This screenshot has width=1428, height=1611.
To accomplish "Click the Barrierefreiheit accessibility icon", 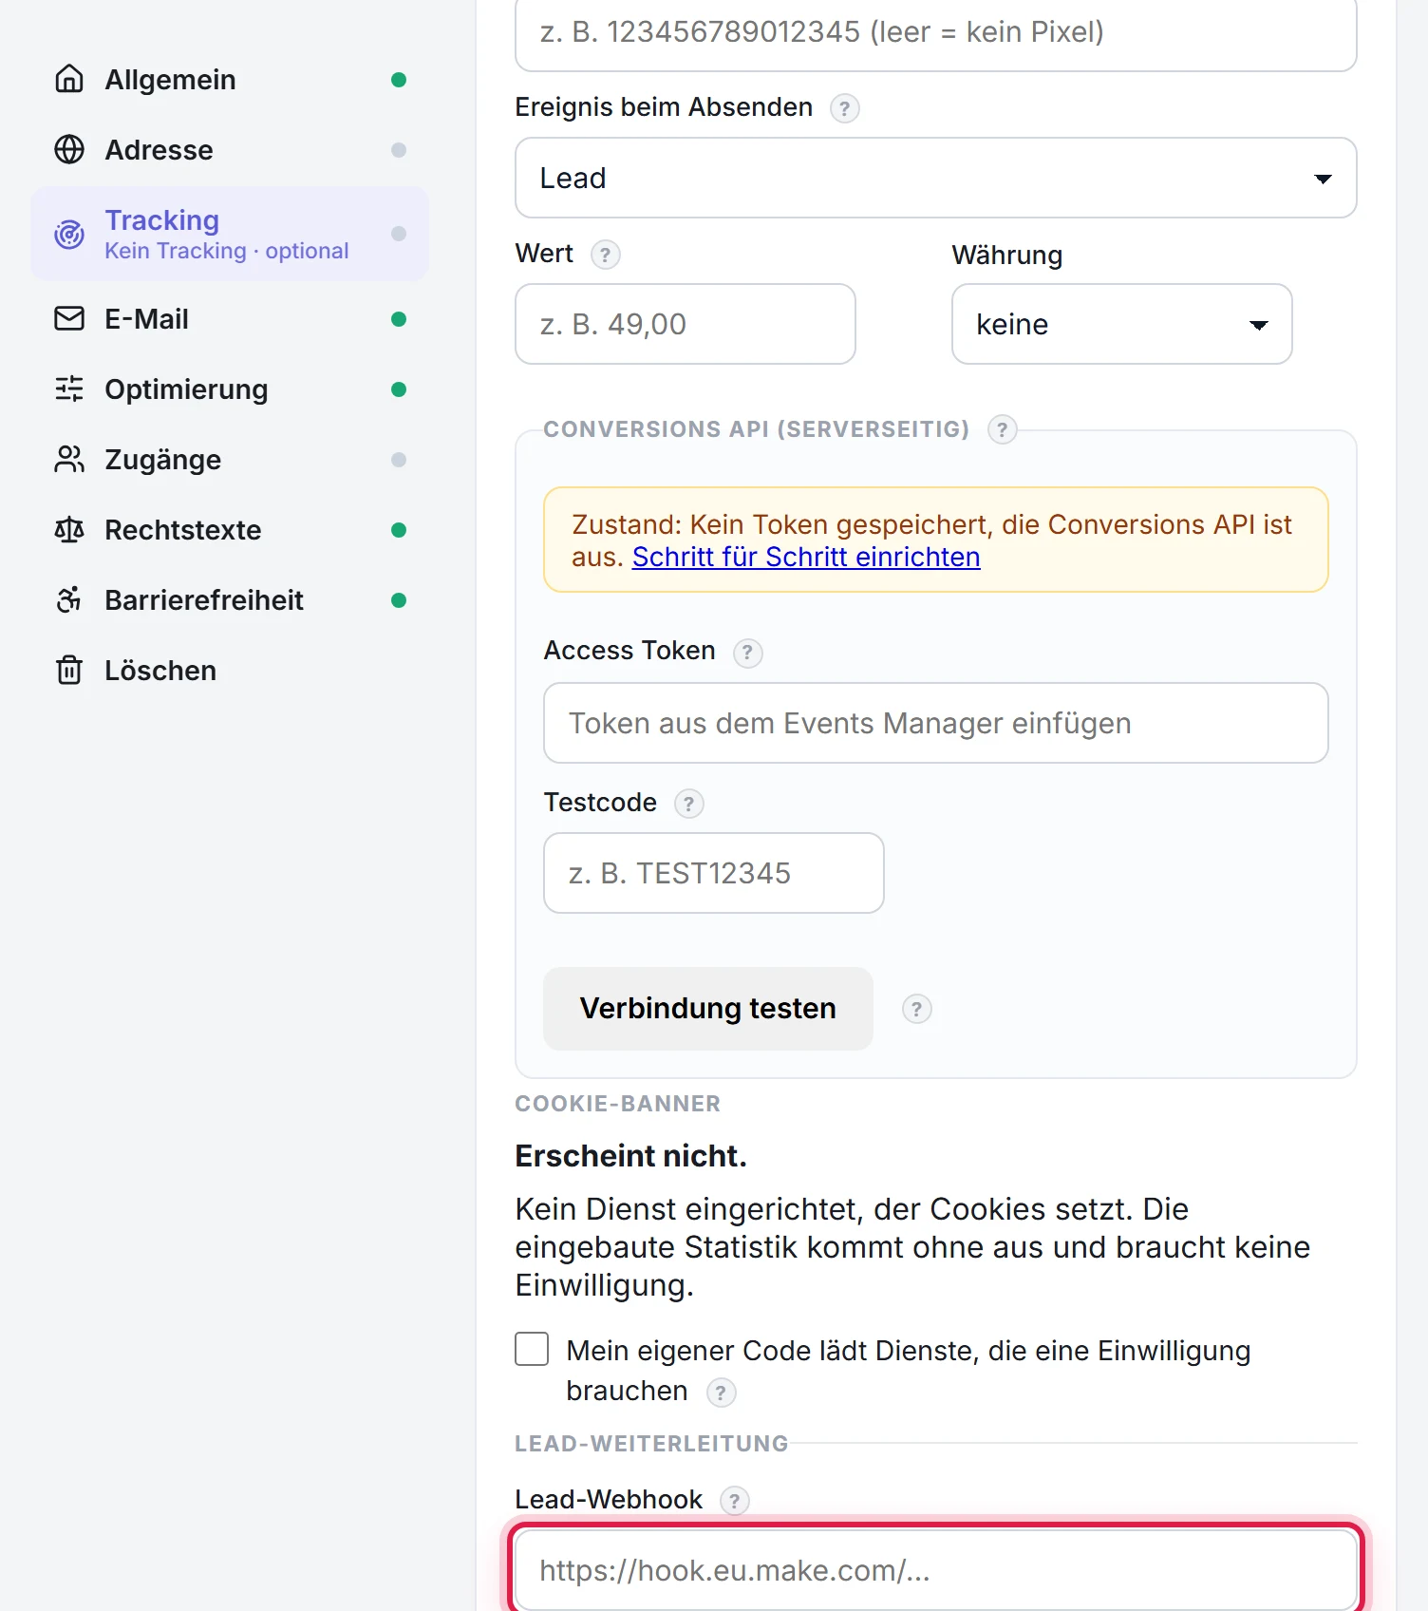I will (x=69, y=599).
